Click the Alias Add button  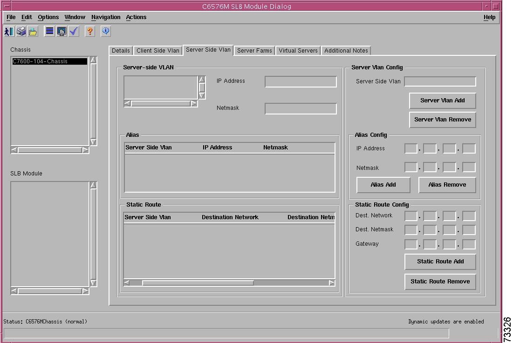383,185
